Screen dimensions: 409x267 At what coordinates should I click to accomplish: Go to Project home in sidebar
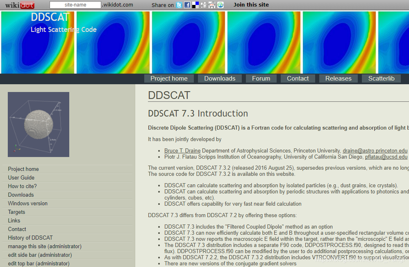coord(23,169)
